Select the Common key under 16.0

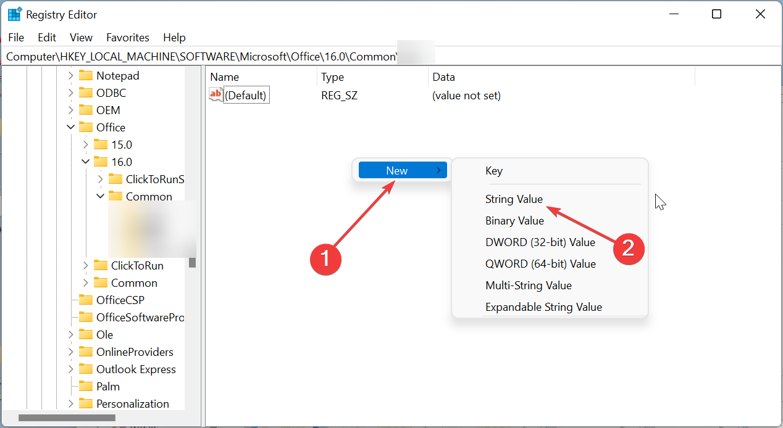(x=149, y=196)
